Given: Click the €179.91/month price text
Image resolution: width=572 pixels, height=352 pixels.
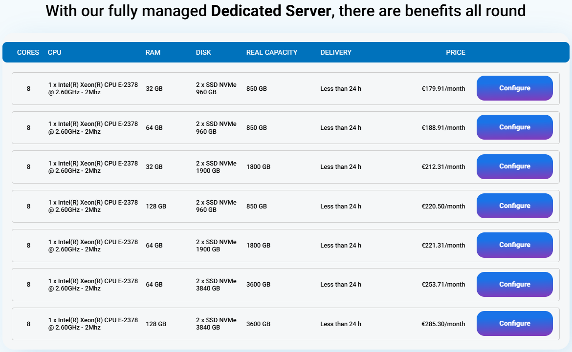Looking at the screenshot, I should tap(443, 89).
